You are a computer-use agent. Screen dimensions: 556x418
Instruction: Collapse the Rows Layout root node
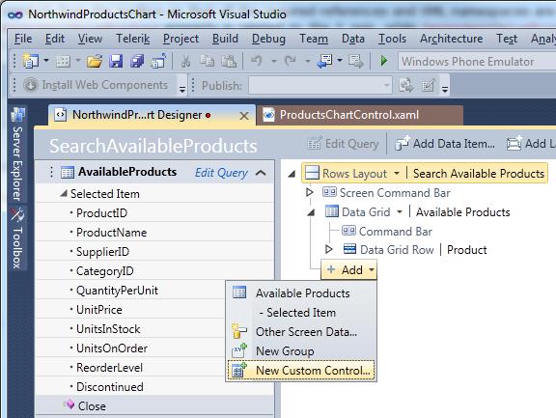tap(292, 174)
